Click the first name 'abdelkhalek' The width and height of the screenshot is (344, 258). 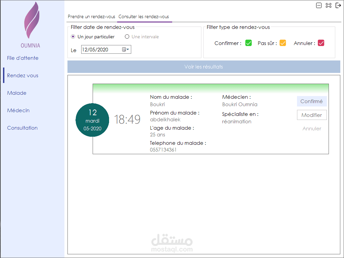[165, 120]
